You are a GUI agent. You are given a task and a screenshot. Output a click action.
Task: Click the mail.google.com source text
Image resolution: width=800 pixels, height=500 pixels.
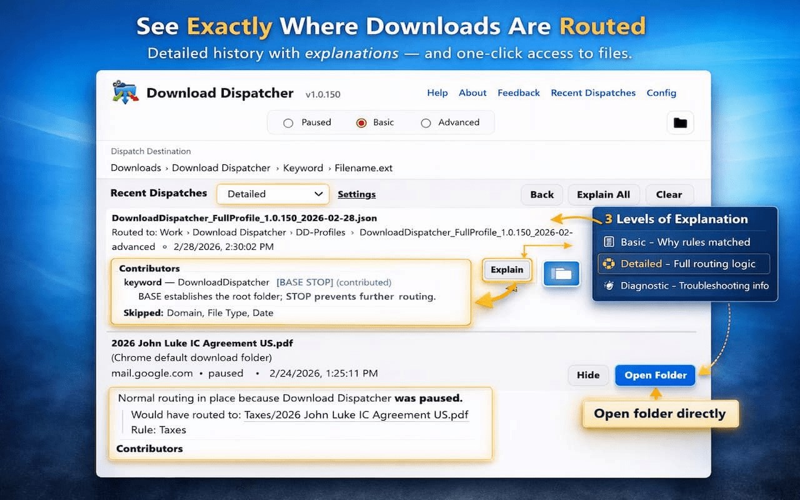coord(152,373)
